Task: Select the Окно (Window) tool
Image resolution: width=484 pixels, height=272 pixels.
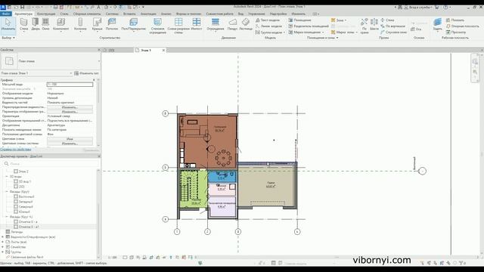Action: 45,24
